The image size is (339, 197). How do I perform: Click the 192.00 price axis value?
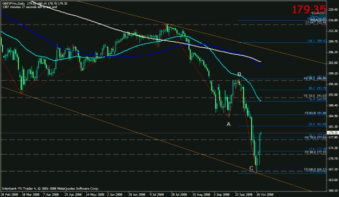point(333,95)
